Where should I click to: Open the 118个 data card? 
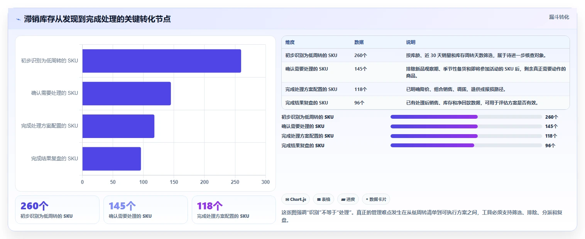click(234, 210)
